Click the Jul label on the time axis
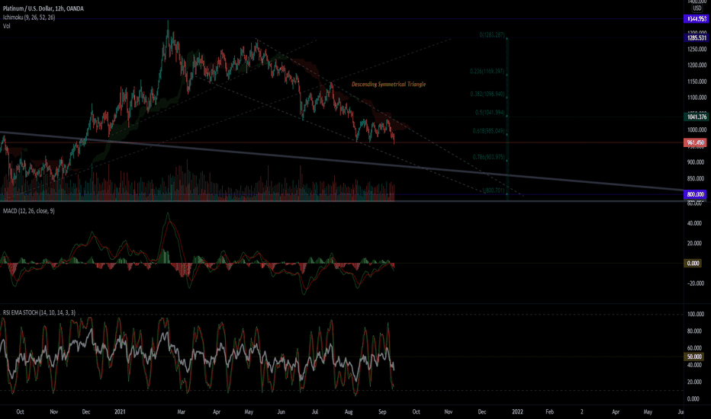This screenshot has height=419, width=711. click(x=315, y=412)
